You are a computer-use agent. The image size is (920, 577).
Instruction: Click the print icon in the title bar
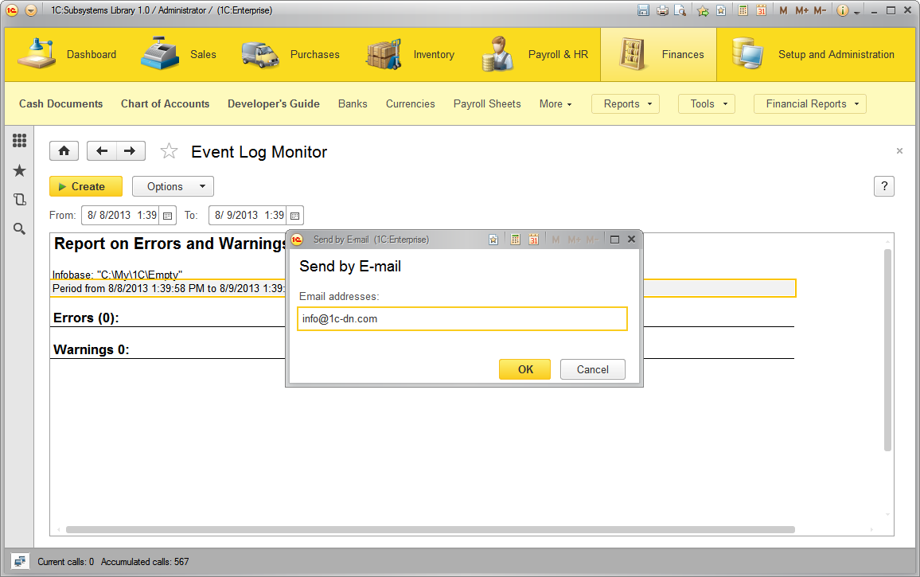[662, 10]
